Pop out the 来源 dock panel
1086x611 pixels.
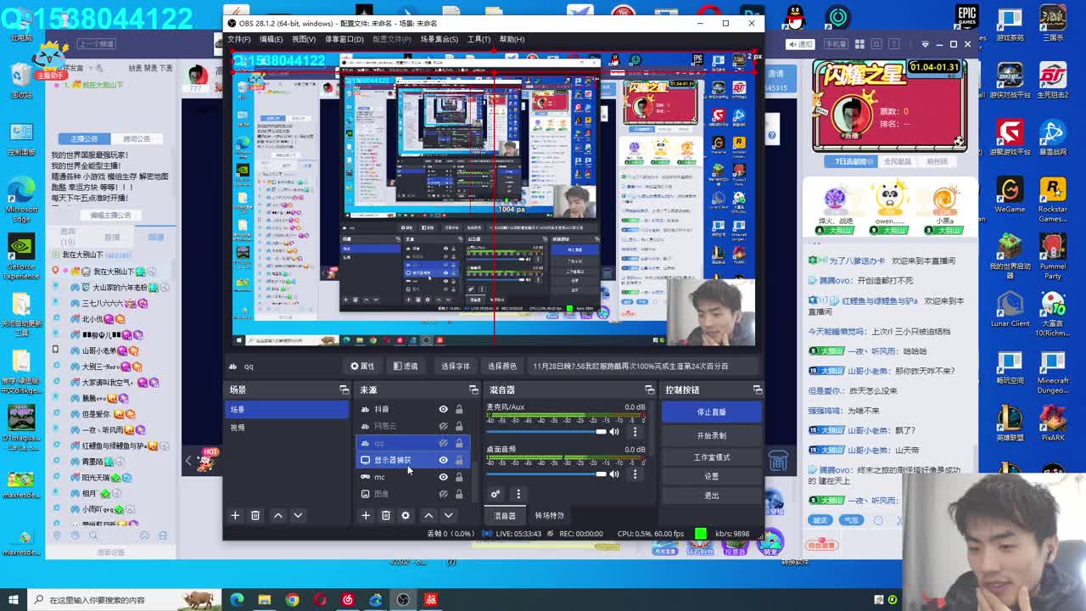coord(473,390)
